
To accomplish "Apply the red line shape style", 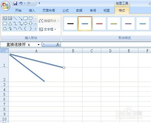I will [x=99, y=24].
